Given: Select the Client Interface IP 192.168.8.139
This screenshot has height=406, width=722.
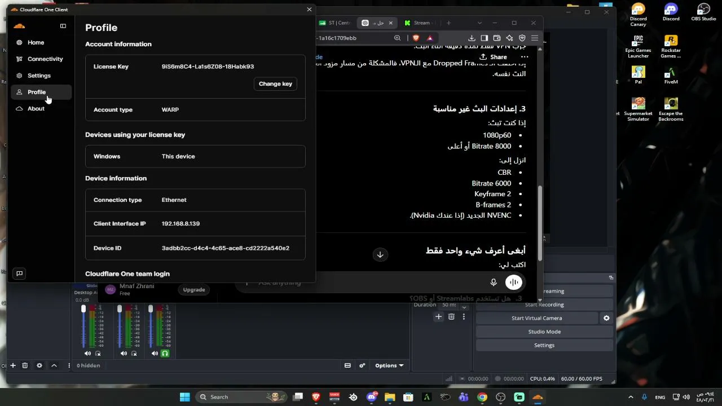Looking at the screenshot, I should [x=180, y=224].
